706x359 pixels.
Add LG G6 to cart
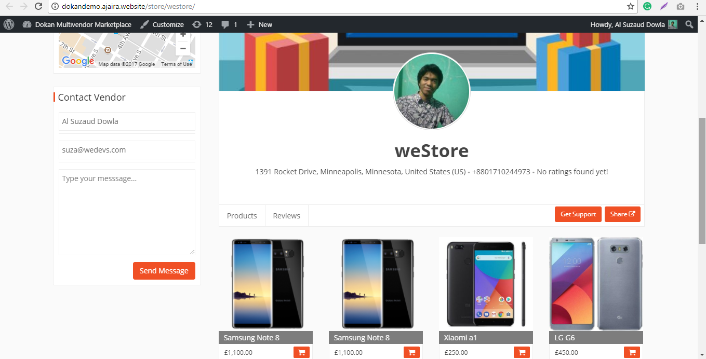(x=632, y=353)
